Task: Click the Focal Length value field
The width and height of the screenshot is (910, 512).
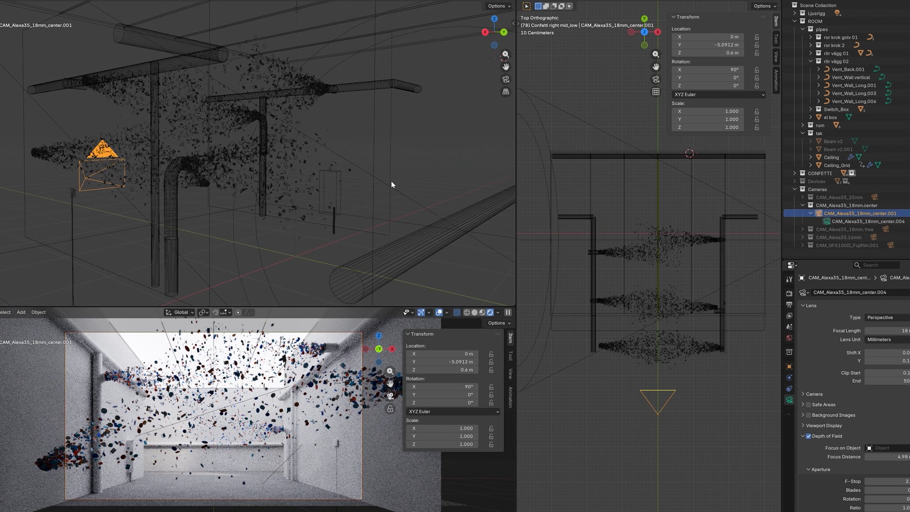Action: [x=887, y=331]
